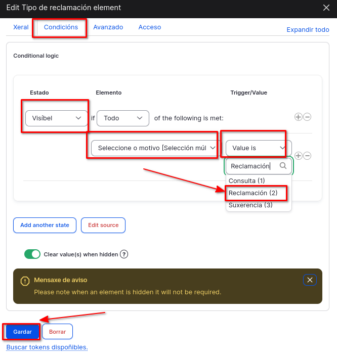
Task: Click the plus icon in the top condition row
Action: [299, 117]
